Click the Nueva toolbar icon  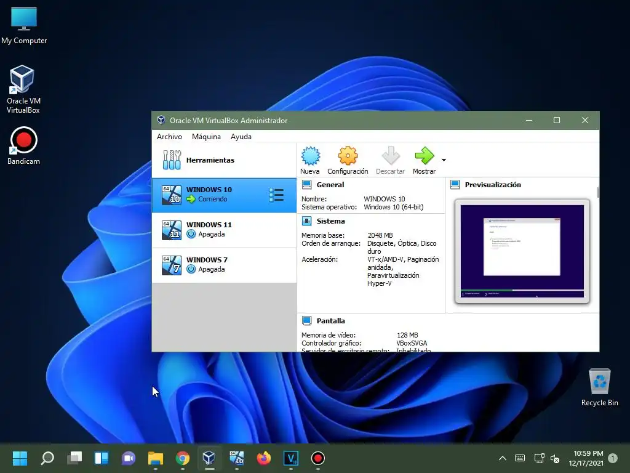pyautogui.click(x=310, y=156)
